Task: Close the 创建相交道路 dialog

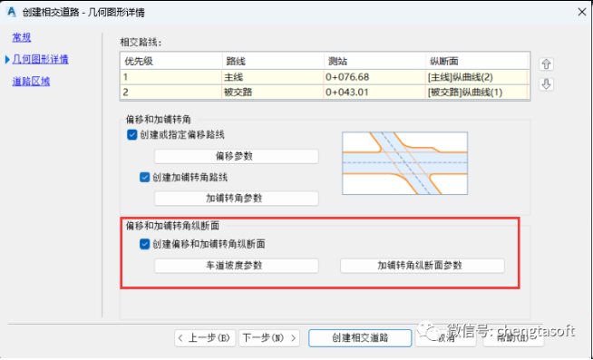Action: pos(582,12)
